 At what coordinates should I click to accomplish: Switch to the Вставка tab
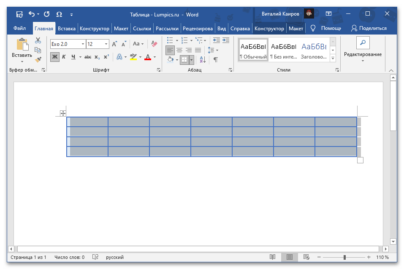click(66, 29)
